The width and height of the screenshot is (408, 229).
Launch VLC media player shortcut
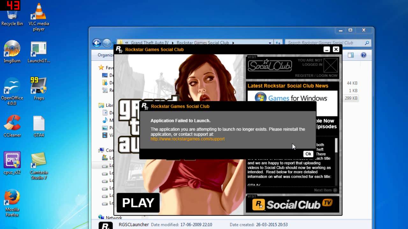click(39, 17)
